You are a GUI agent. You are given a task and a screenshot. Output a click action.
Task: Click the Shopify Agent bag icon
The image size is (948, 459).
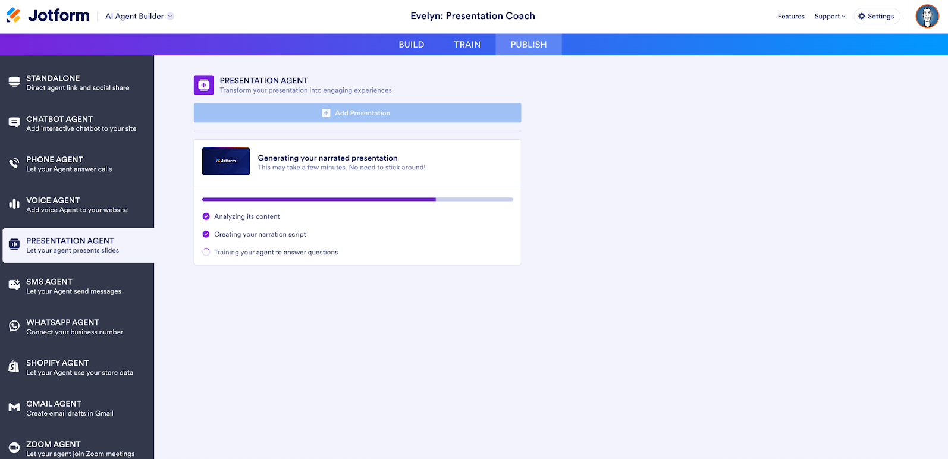(14, 367)
